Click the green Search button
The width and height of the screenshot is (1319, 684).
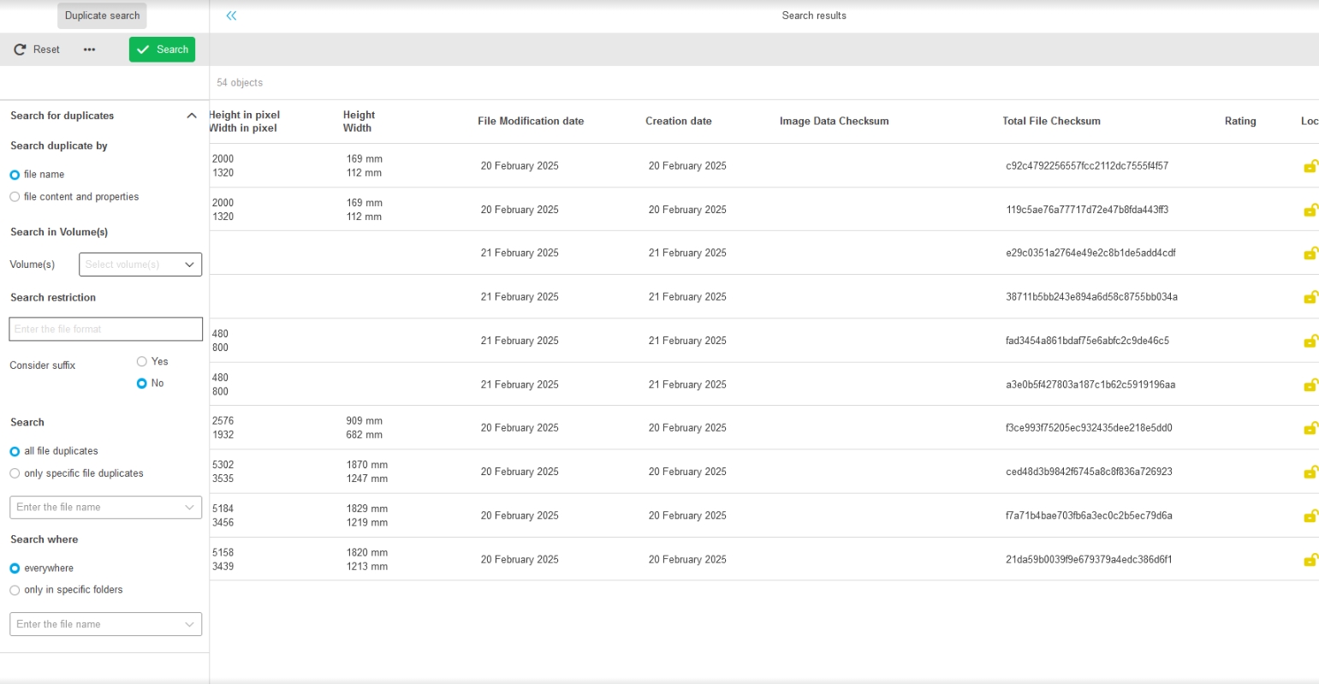point(162,50)
